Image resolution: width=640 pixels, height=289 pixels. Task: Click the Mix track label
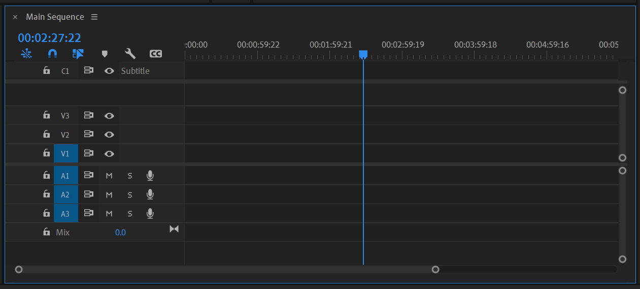click(x=63, y=232)
